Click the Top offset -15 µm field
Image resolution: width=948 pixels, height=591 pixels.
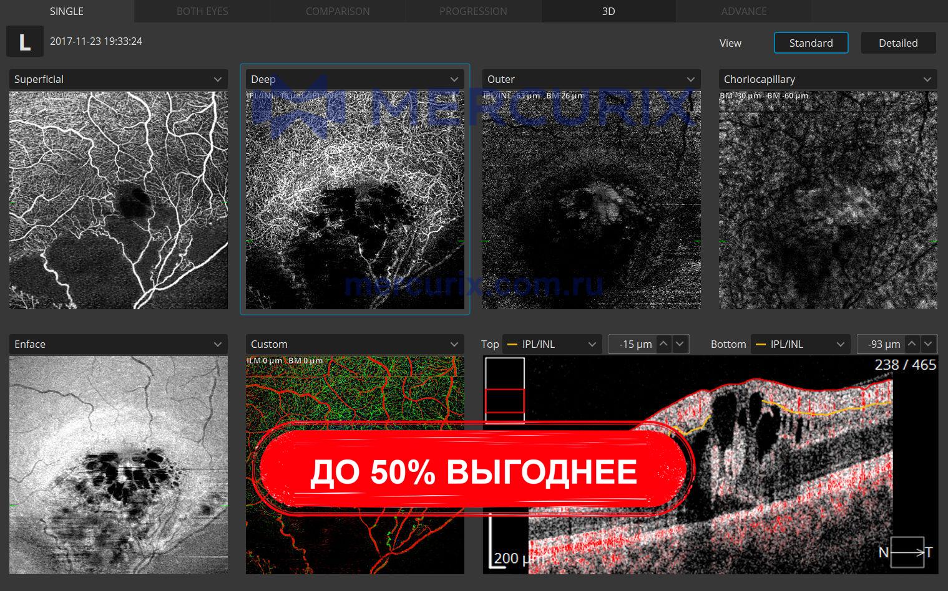pos(632,344)
